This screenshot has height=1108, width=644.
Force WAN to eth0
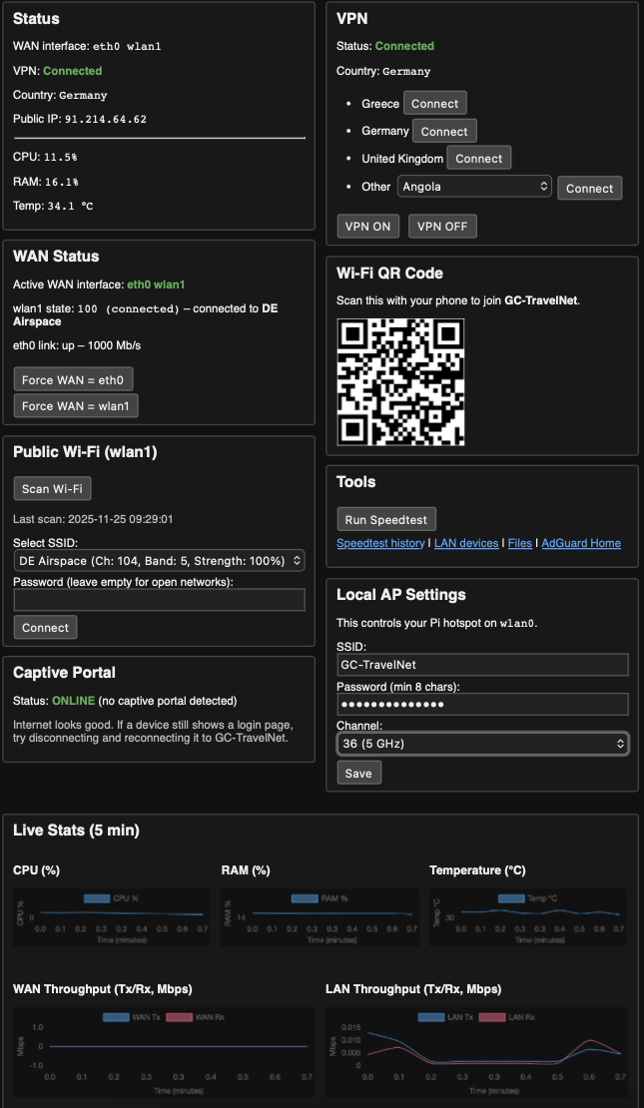74,379
